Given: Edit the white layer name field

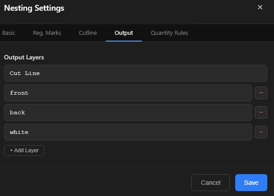Looking at the screenshot, I should point(128,132).
